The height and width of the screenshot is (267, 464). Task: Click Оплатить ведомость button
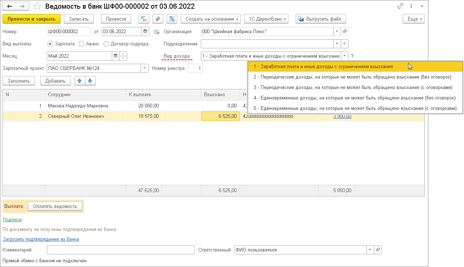55,206
